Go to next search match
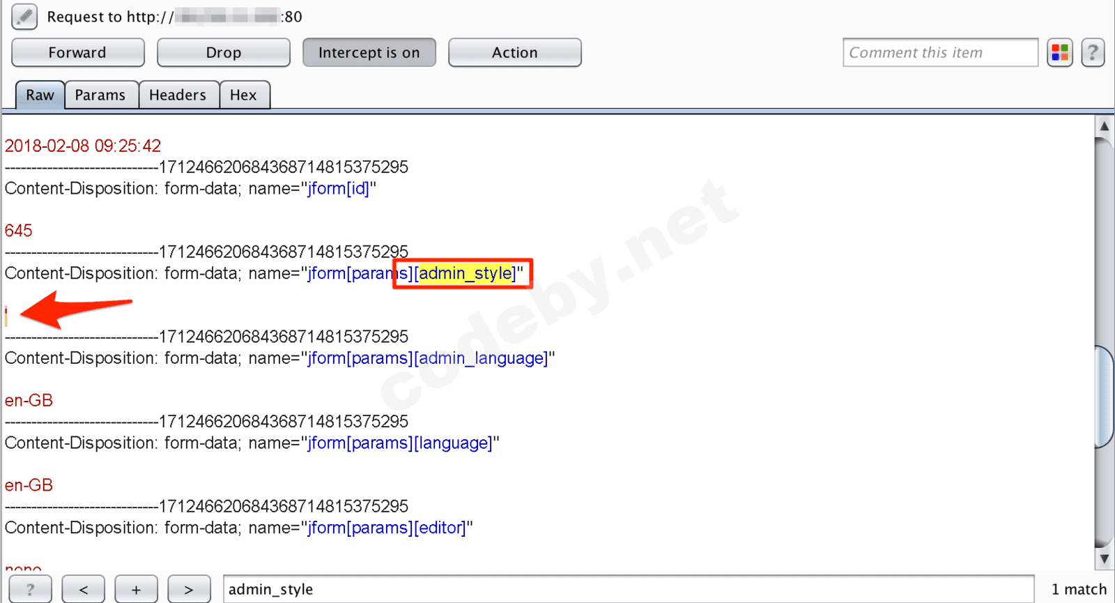Image resolution: width=1115 pixels, height=603 pixels. pos(189,589)
